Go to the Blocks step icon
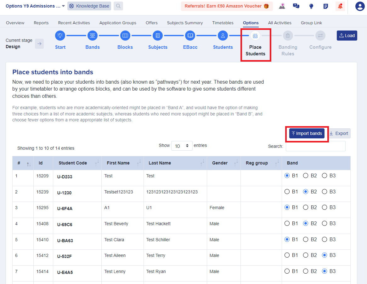The height and width of the screenshot is (284, 367). [125, 36]
